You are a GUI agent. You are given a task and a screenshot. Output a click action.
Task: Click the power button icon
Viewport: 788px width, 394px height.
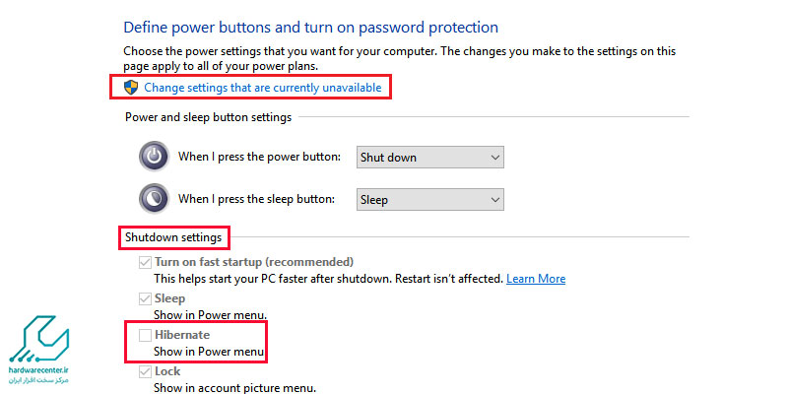point(154,157)
